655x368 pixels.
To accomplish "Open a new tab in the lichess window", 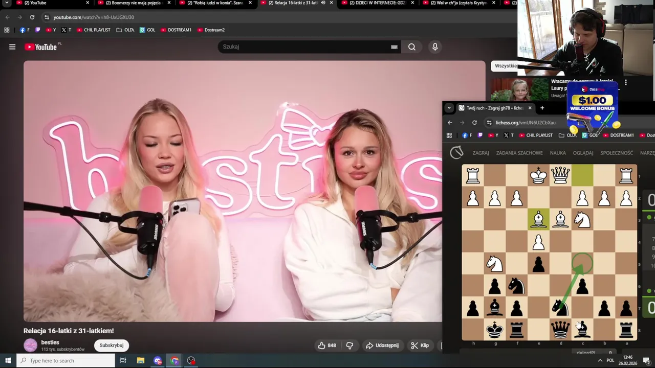I will [x=542, y=108].
